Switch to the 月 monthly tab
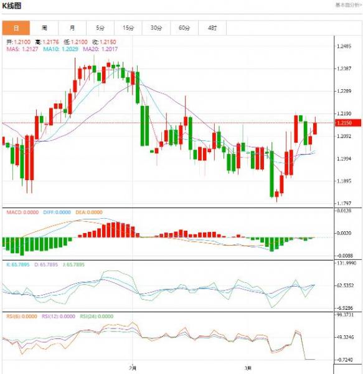 pyautogui.click(x=72, y=28)
